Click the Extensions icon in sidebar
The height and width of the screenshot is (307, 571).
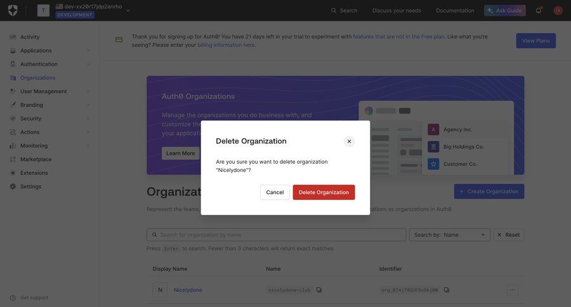point(13,173)
